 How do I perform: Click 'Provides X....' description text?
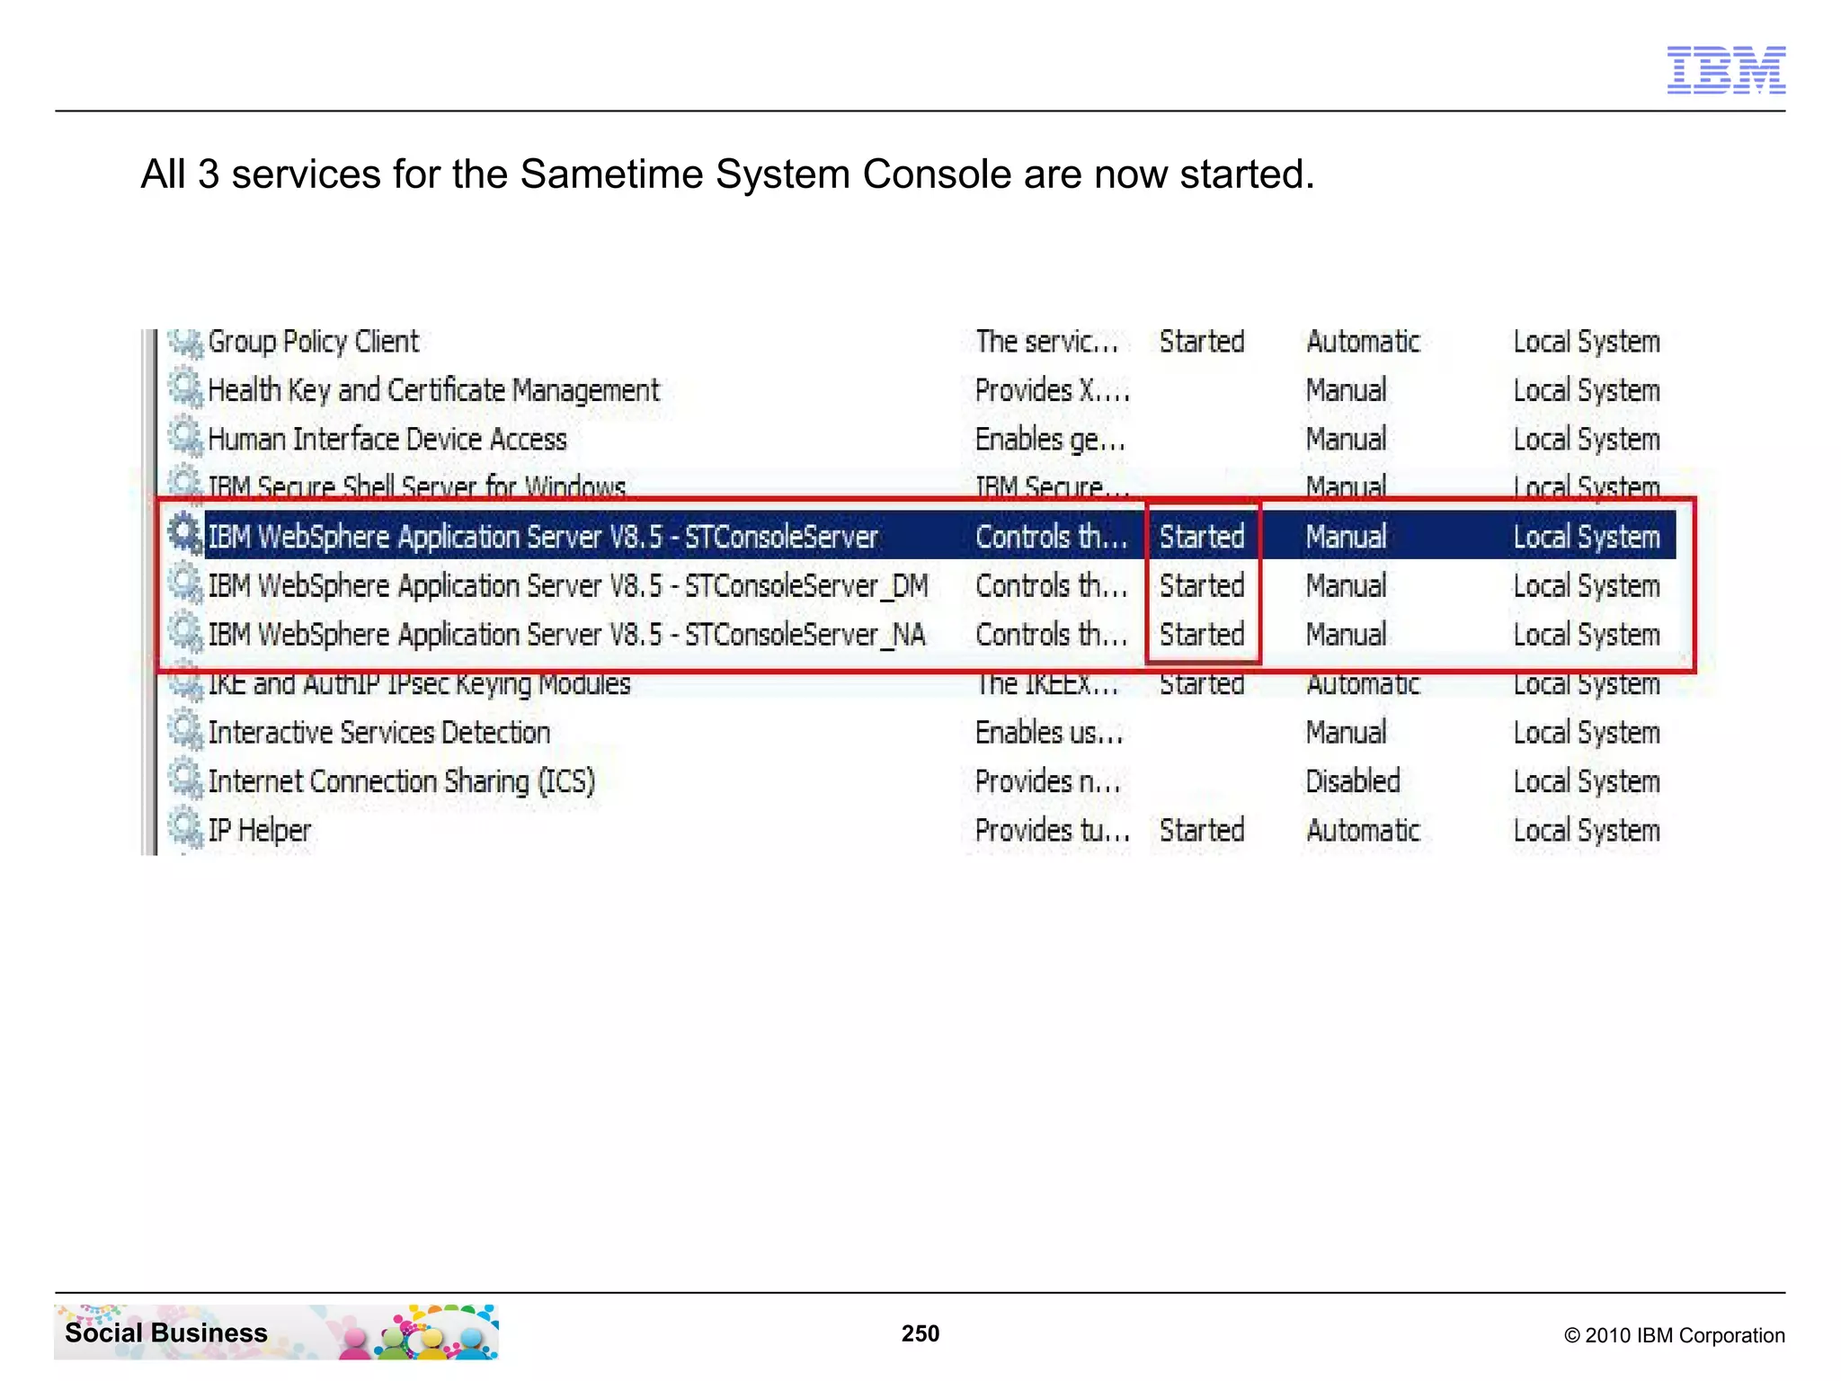point(1053,390)
